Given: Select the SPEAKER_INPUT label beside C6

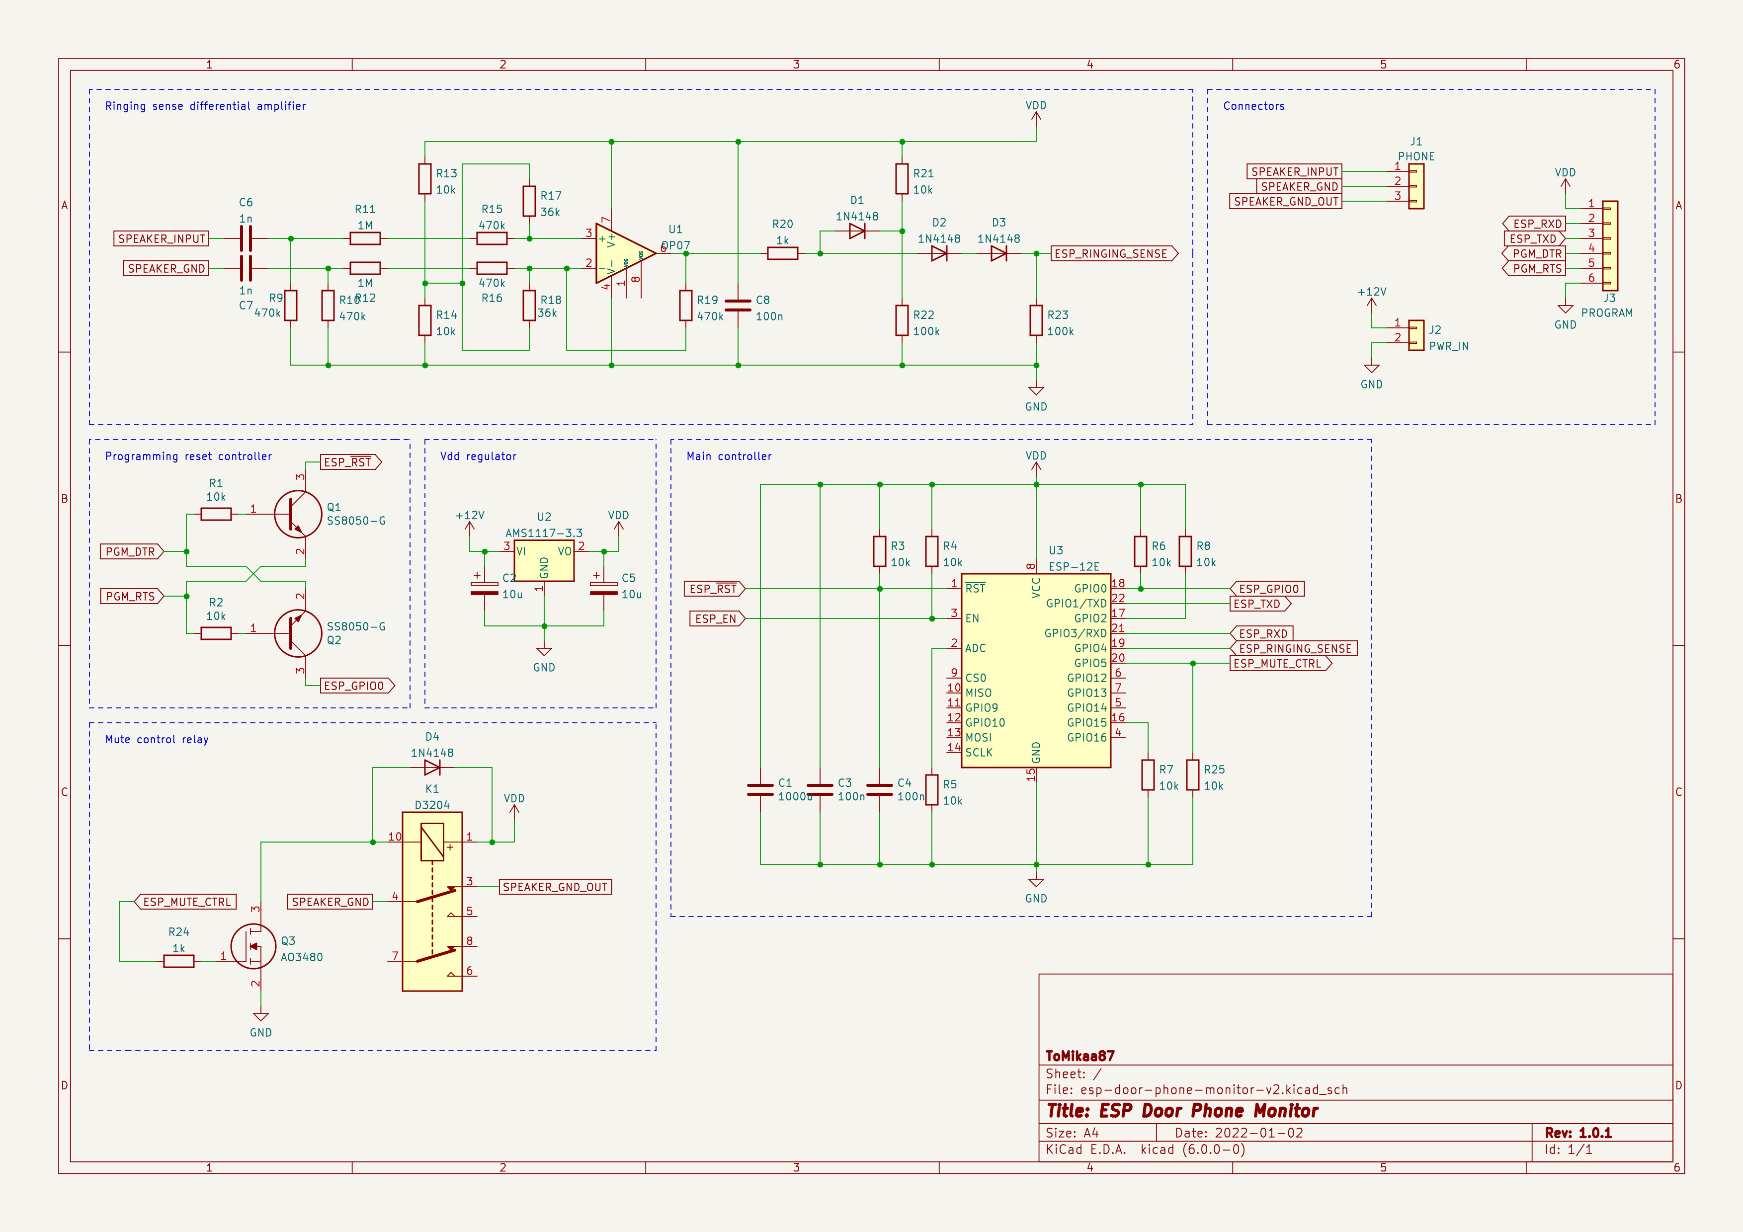Looking at the screenshot, I should click(162, 238).
